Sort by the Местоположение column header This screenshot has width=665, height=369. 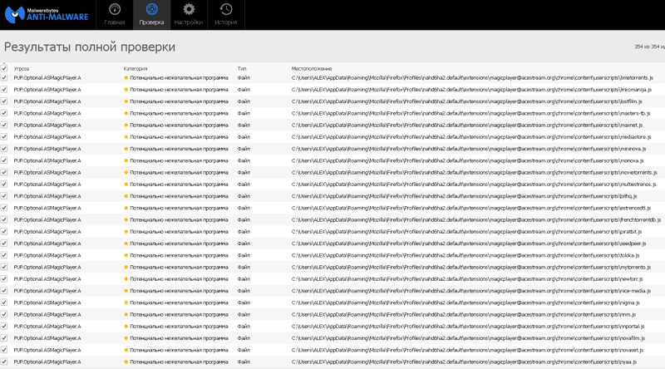312,69
